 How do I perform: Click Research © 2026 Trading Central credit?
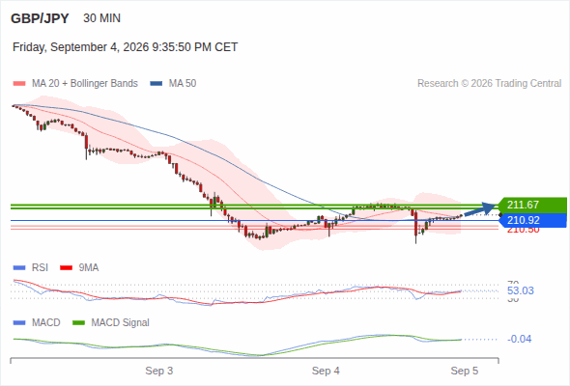tap(489, 84)
